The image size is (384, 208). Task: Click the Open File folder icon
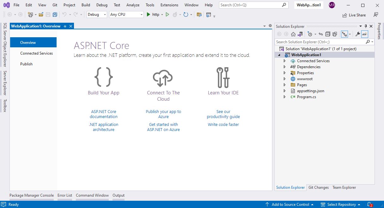click(x=41, y=15)
